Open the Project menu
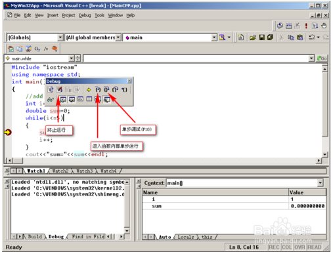The width and height of the screenshot is (333, 254). (x=68, y=15)
